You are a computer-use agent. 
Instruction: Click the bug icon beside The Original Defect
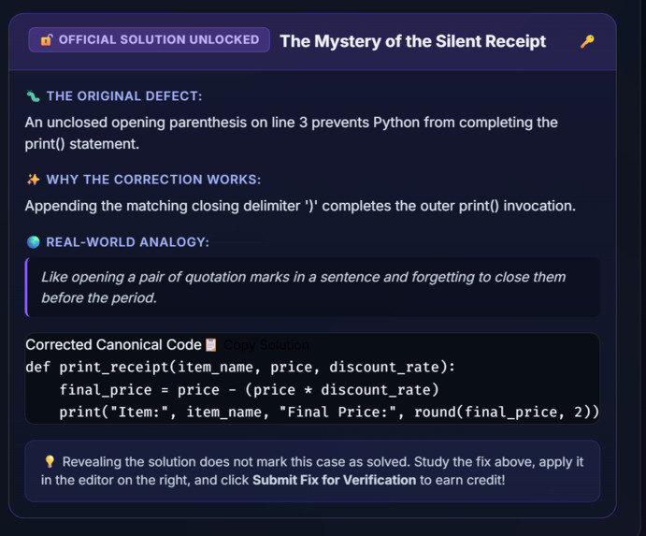tap(33, 96)
